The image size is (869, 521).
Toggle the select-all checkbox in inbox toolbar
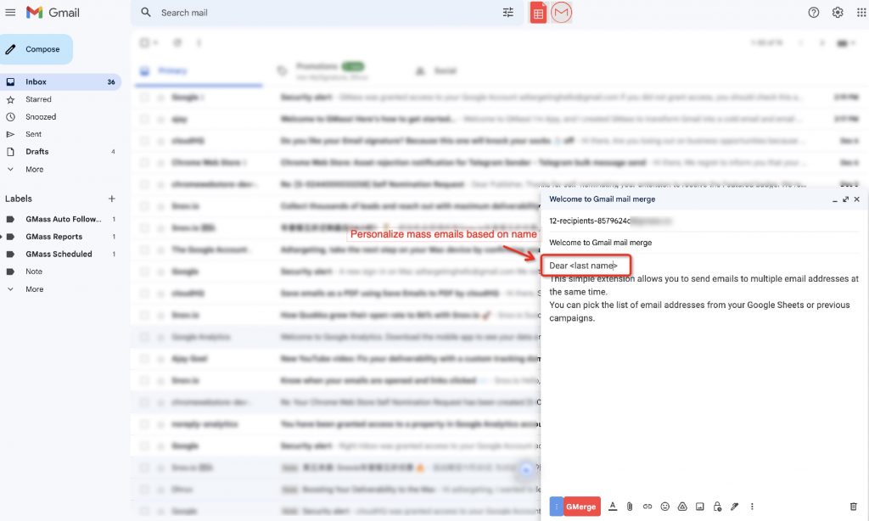click(144, 42)
